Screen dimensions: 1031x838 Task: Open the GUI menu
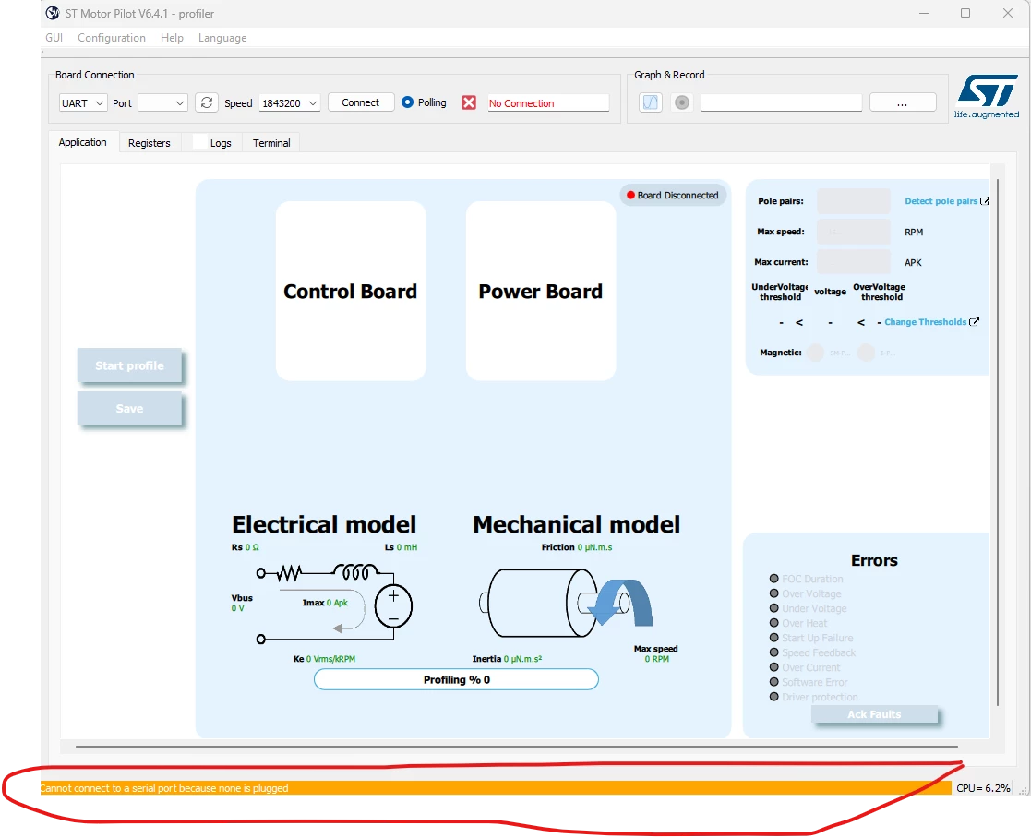pyautogui.click(x=54, y=38)
